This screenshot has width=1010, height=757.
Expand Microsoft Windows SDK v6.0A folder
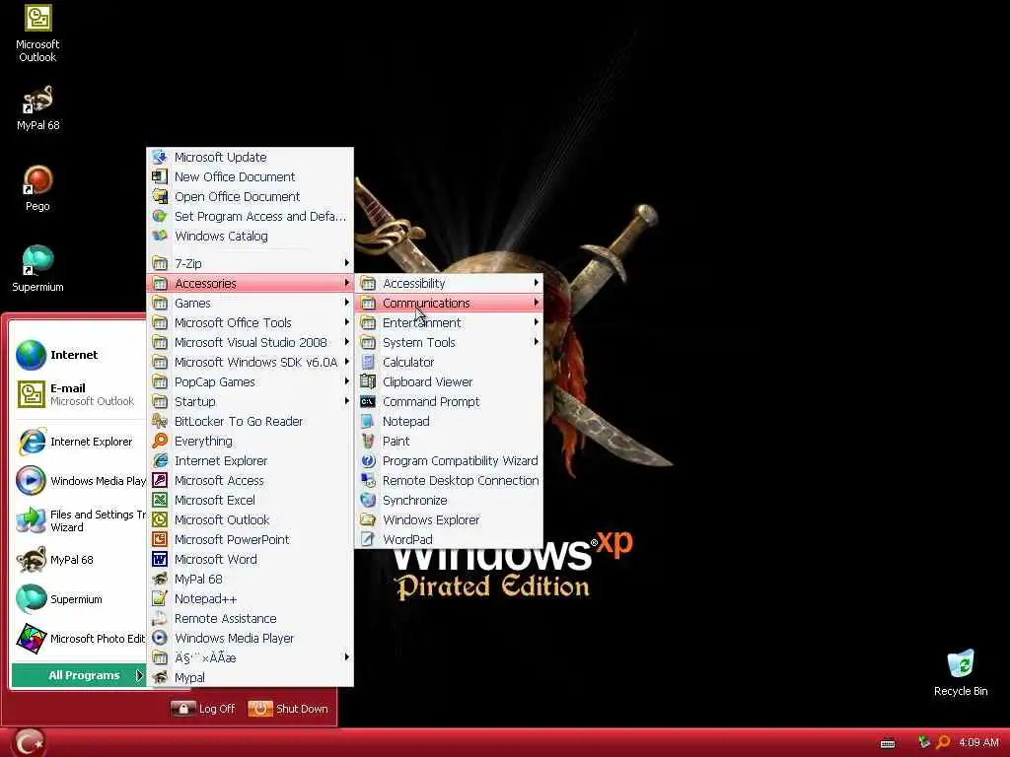[x=250, y=363]
